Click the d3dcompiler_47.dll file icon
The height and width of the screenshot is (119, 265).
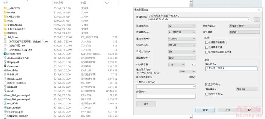click(5, 58)
